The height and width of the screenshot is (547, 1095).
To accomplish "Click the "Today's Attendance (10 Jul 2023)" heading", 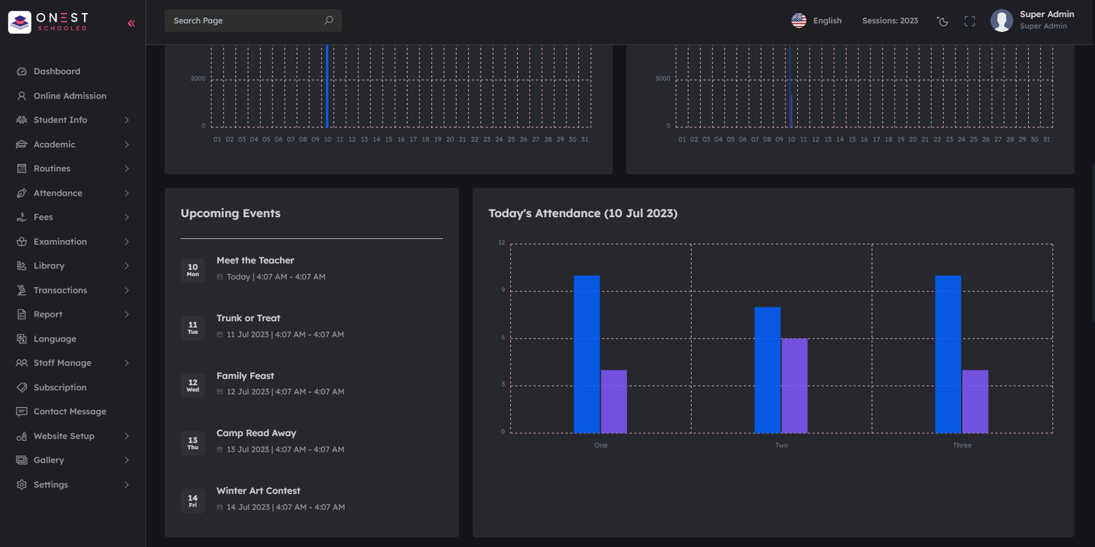I will (583, 213).
